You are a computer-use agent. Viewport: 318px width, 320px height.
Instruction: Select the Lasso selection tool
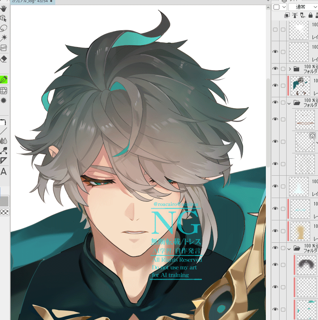(x=4, y=28)
